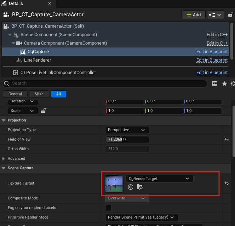Reset Texture Target to default value
235x226 pixels.
pos(227,183)
